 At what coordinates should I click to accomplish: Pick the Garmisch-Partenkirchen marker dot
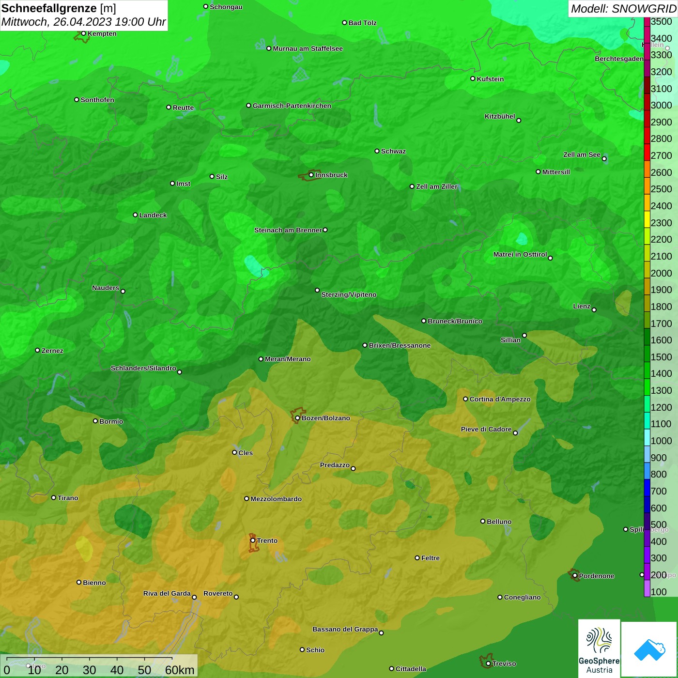tap(248, 106)
